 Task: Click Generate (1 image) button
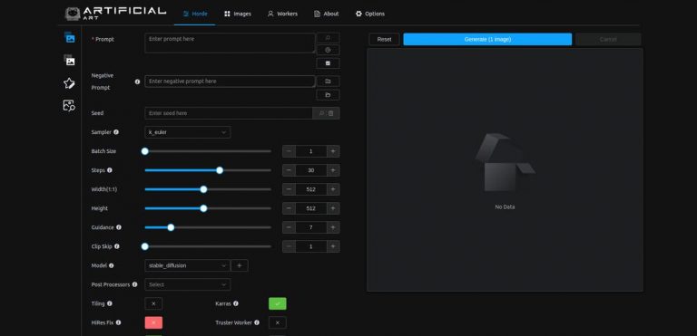click(x=487, y=39)
